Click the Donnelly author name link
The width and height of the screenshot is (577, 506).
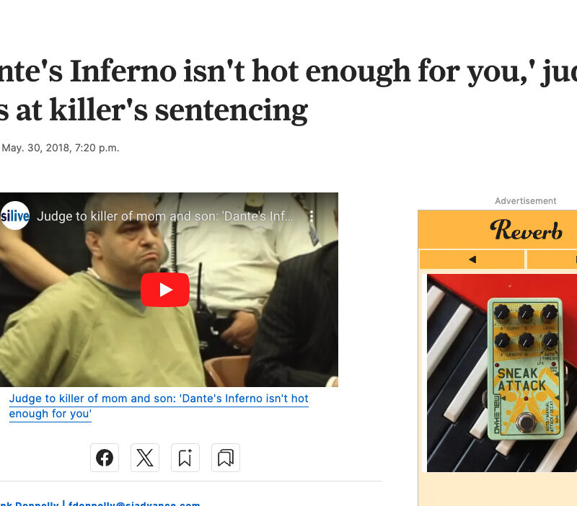pos(30,503)
